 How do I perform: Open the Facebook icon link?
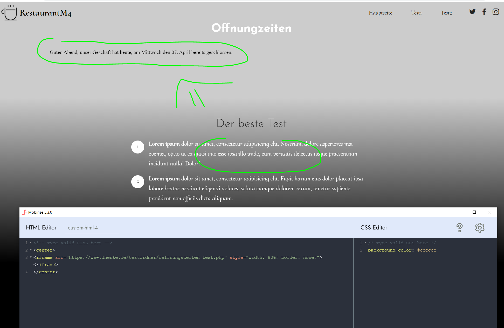[484, 12]
